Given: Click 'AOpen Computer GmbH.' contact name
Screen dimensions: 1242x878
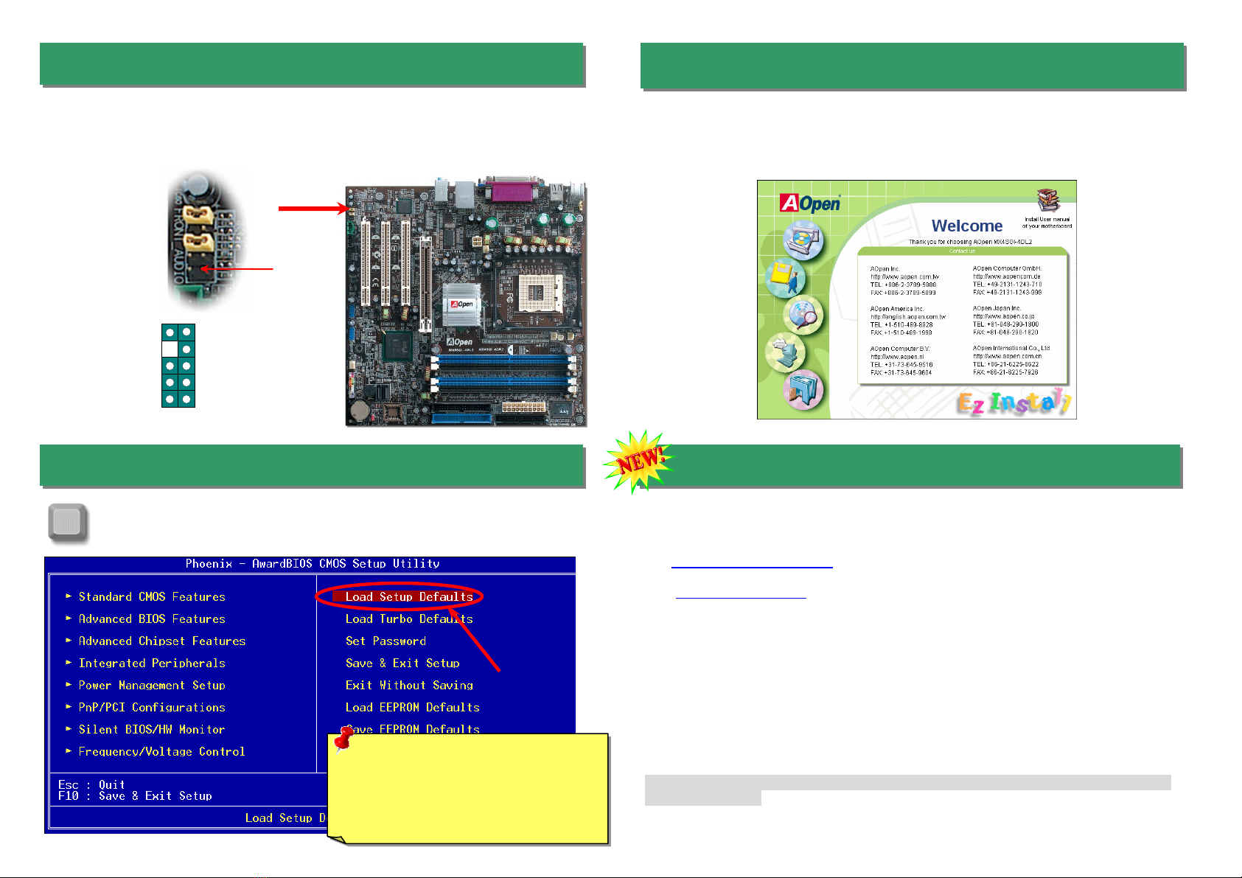Looking at the screenshot, I should point(1007,268).
